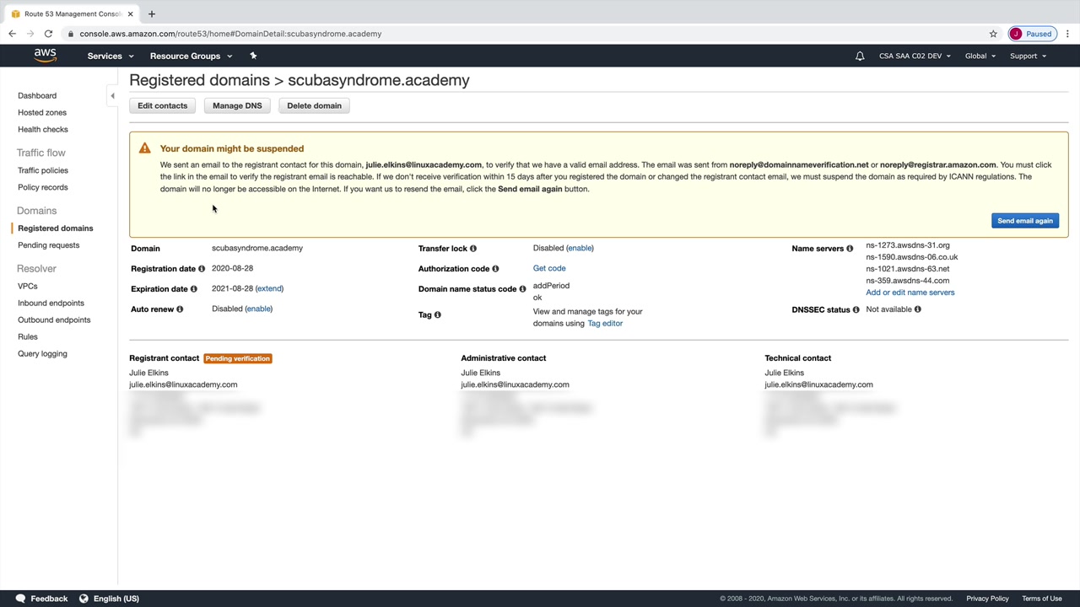
Task: Reload the page
Action: (x=48, y=34)
